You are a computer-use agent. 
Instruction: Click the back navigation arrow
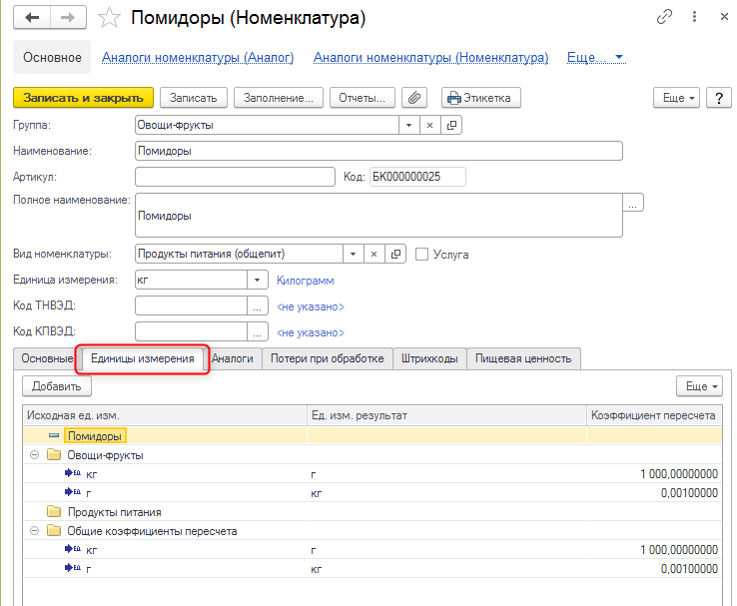pyautogui.click(x=34, y=18)
